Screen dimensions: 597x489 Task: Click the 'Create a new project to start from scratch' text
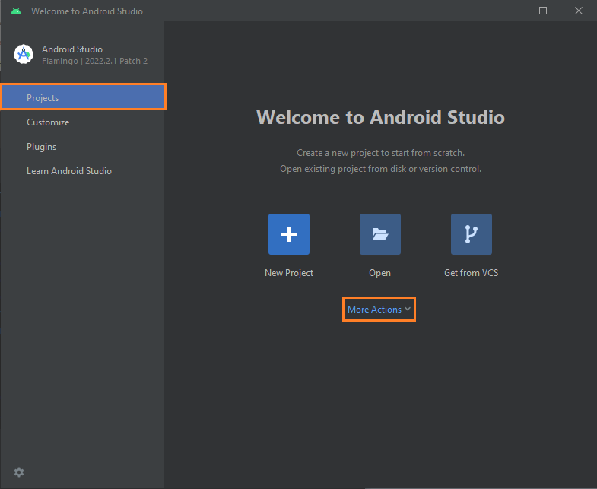coord(380,153)
